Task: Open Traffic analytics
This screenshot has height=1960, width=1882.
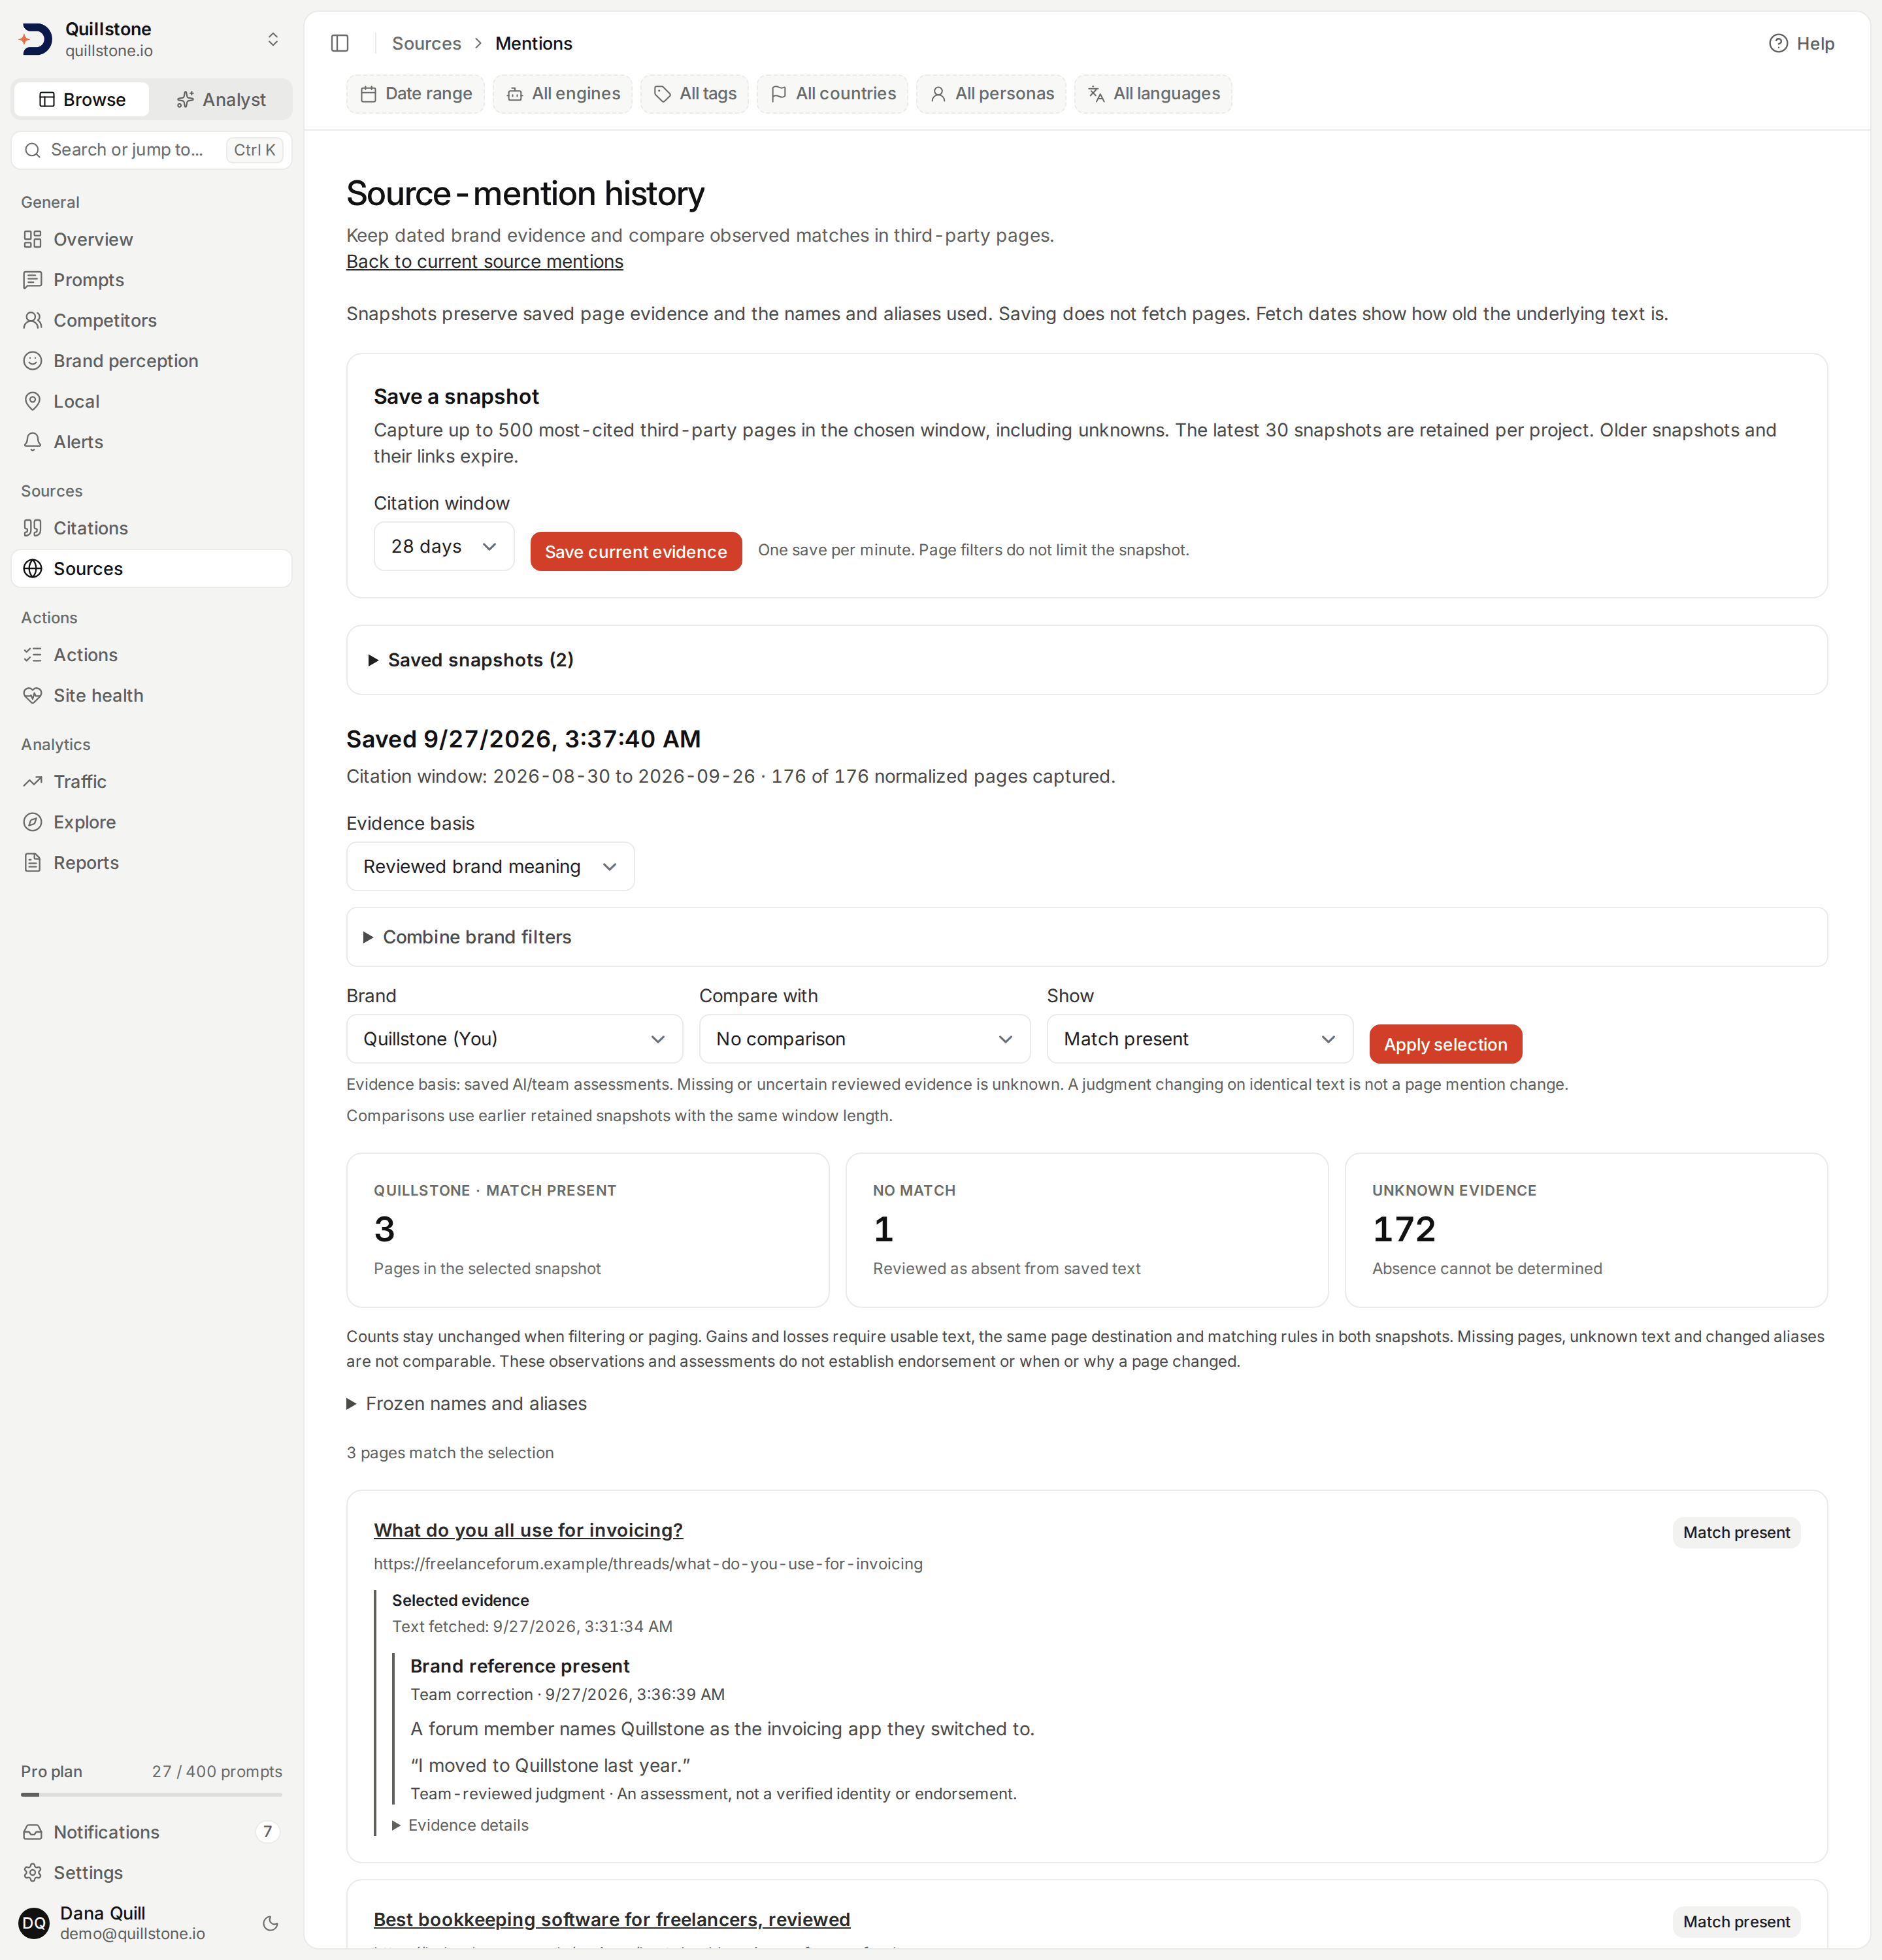Action: point(152,782)
